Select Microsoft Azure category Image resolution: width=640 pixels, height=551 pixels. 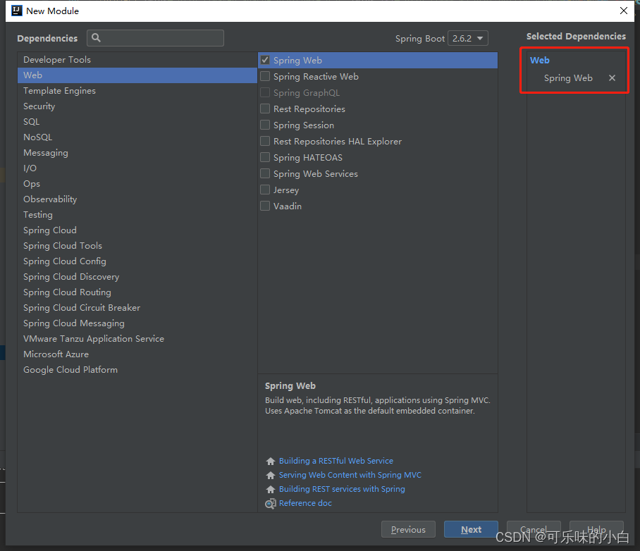point(137,354)
